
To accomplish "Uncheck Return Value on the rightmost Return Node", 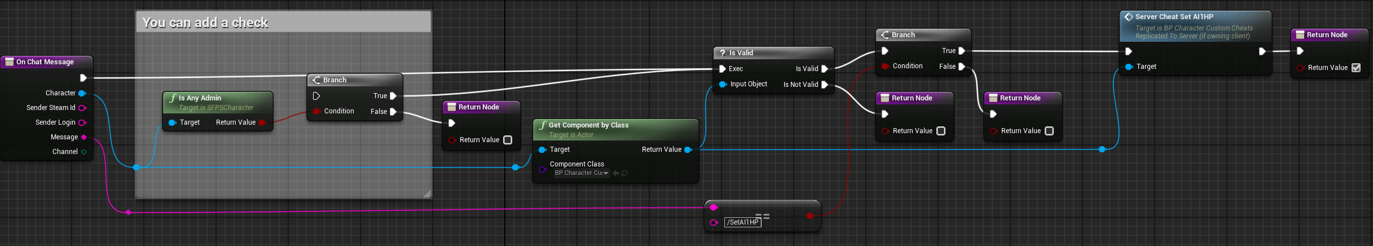I will 1356,68.
